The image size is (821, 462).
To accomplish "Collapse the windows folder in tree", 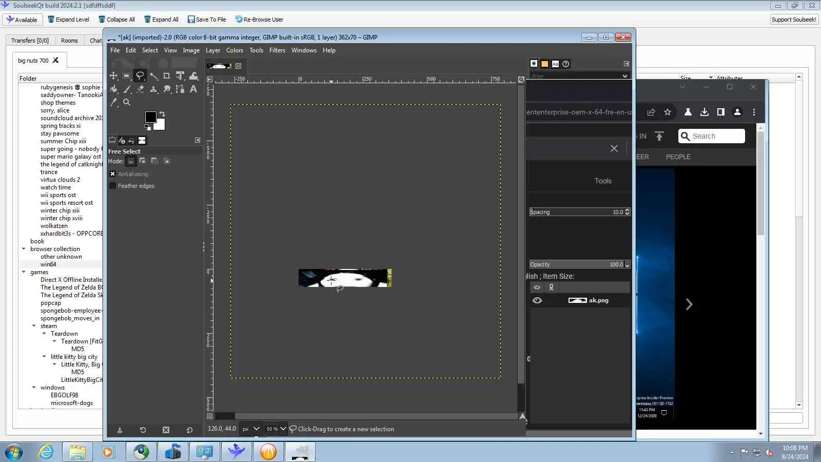I will pos(34,388).
